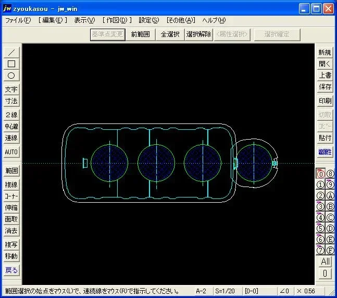Toggle layer C
The height and width of the screenshot is (298, 337).
pyautogui.click(x=330, y=218)
